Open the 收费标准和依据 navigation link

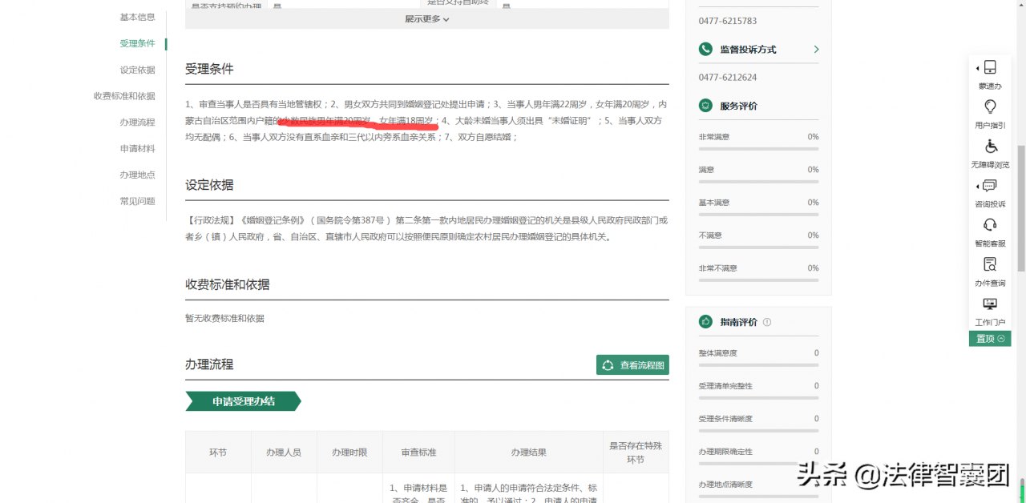pos(128,95)
